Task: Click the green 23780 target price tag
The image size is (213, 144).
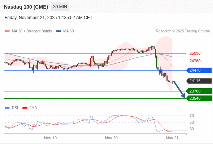Action: pos(199,91)
